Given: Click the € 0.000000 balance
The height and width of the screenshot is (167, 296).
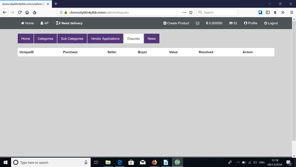Looking at the screenshot, I should [214, 23].
